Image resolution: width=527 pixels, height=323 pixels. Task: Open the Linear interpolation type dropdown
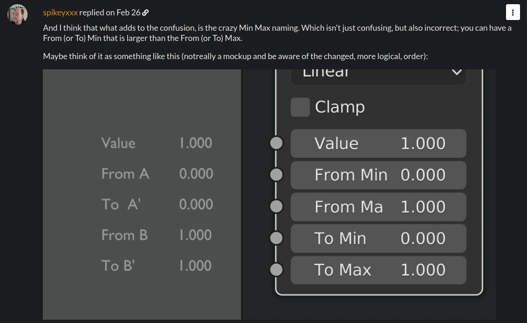(378, 77)
